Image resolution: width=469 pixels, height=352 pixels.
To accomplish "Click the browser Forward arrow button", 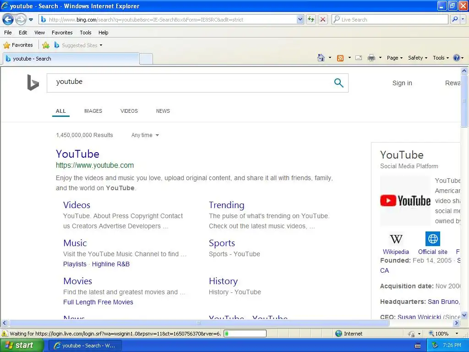I will pyautogui.click(x=21, y=19).
